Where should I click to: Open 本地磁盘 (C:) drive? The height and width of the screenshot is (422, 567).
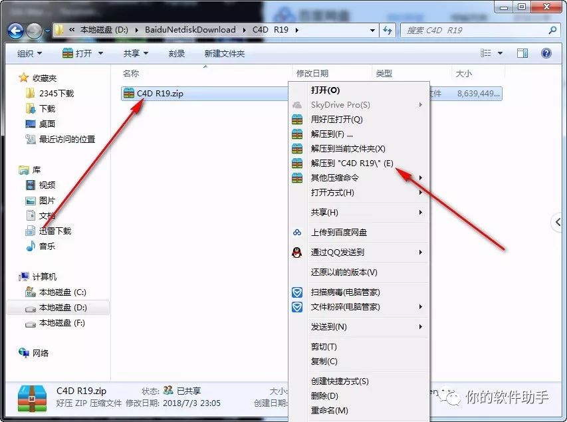click(56, 292)
